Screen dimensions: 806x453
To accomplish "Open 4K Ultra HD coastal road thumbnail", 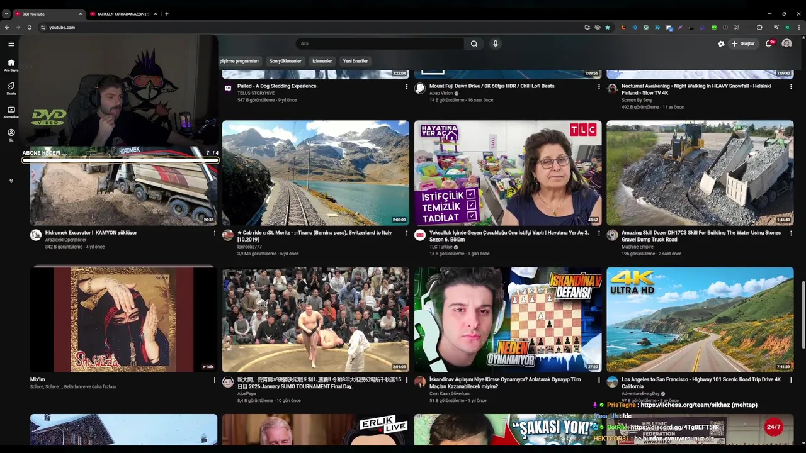I will coord(700,320).
